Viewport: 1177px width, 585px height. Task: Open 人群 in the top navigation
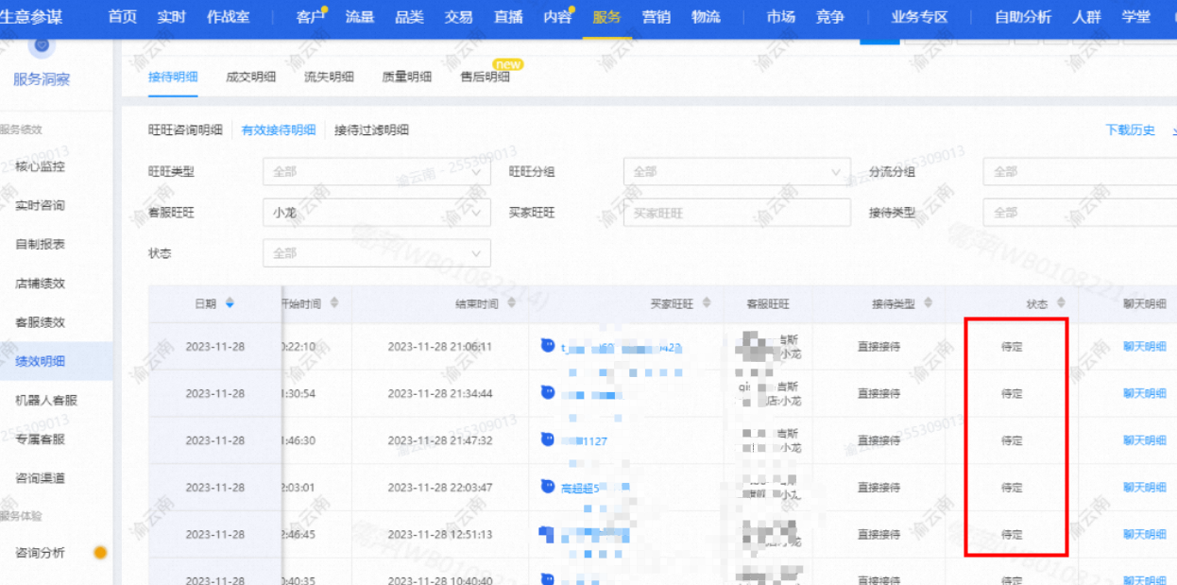click(1086, 17)
